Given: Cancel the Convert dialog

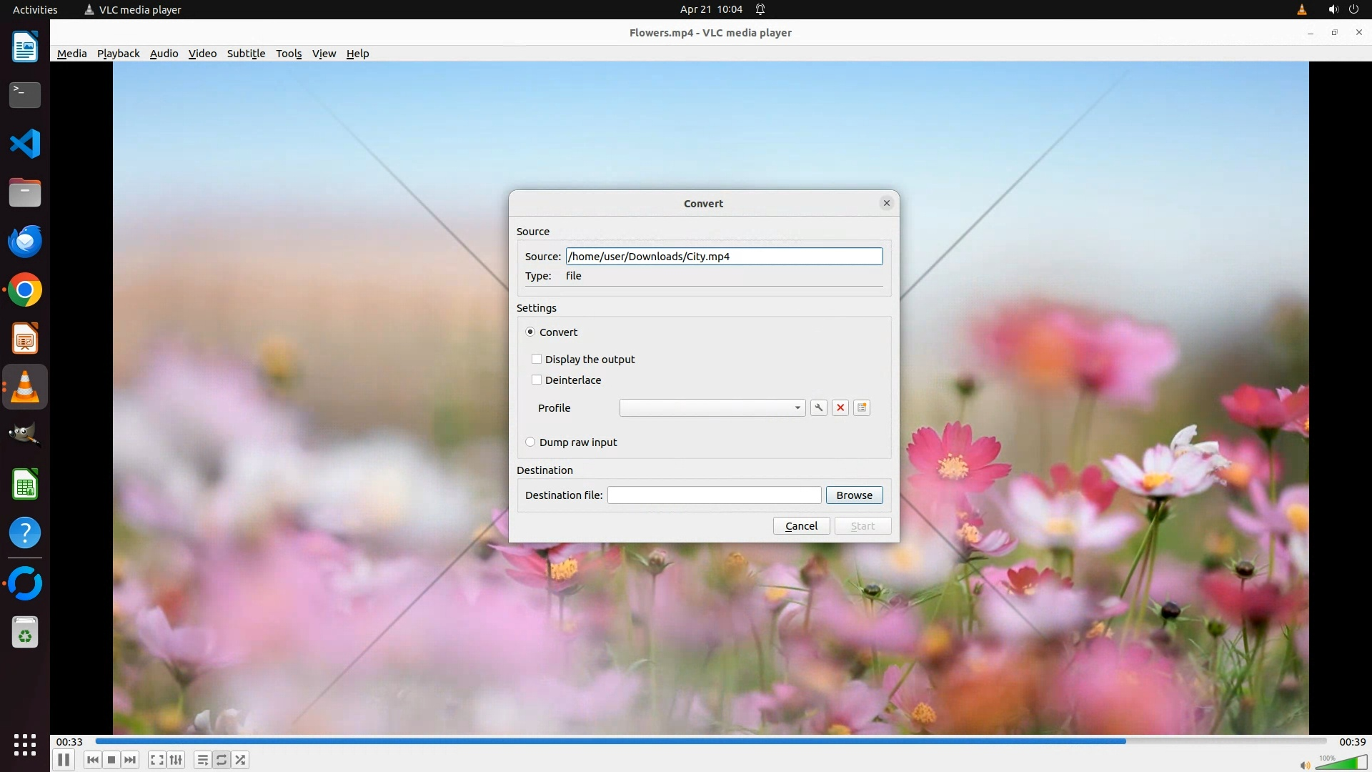Looking at the screenshot, I should point(801,526).
